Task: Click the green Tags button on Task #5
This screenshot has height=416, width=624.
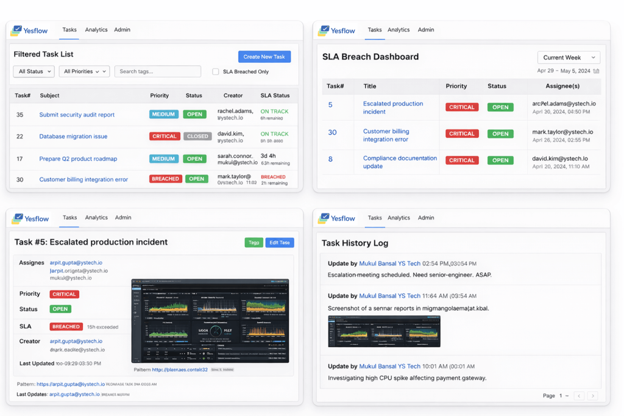Action: pos(253,243)
